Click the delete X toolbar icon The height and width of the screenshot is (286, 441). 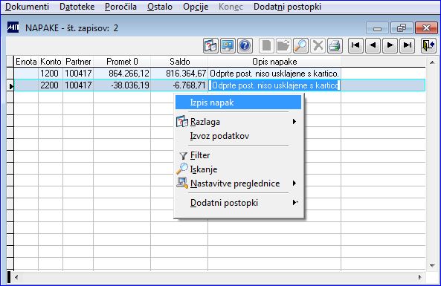318,45
